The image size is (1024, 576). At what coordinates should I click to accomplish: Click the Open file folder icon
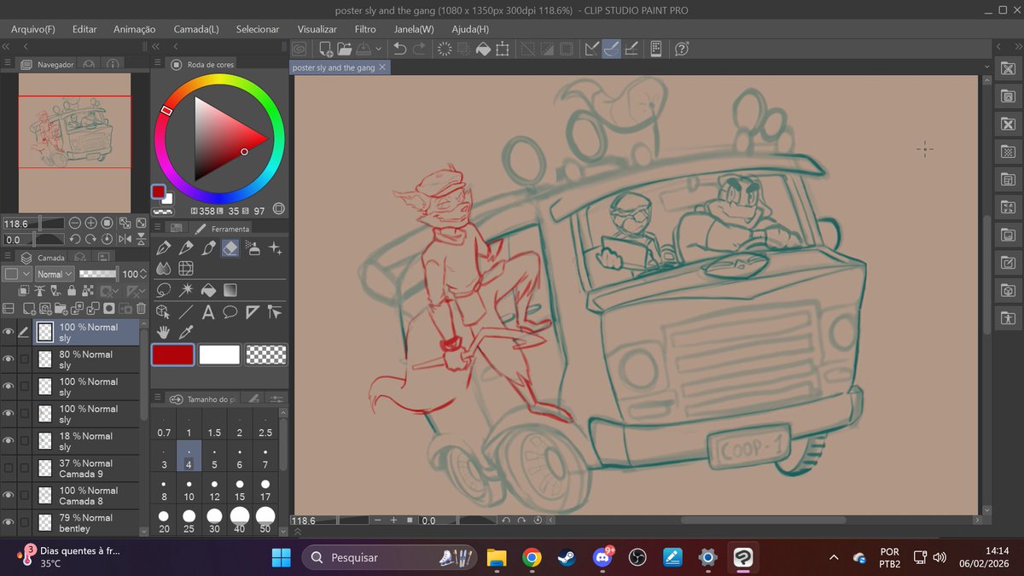click(x=345, y=49)
